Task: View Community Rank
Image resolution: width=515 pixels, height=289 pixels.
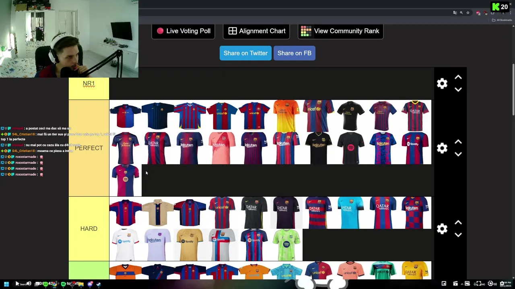Action: (x=340, y=31)
